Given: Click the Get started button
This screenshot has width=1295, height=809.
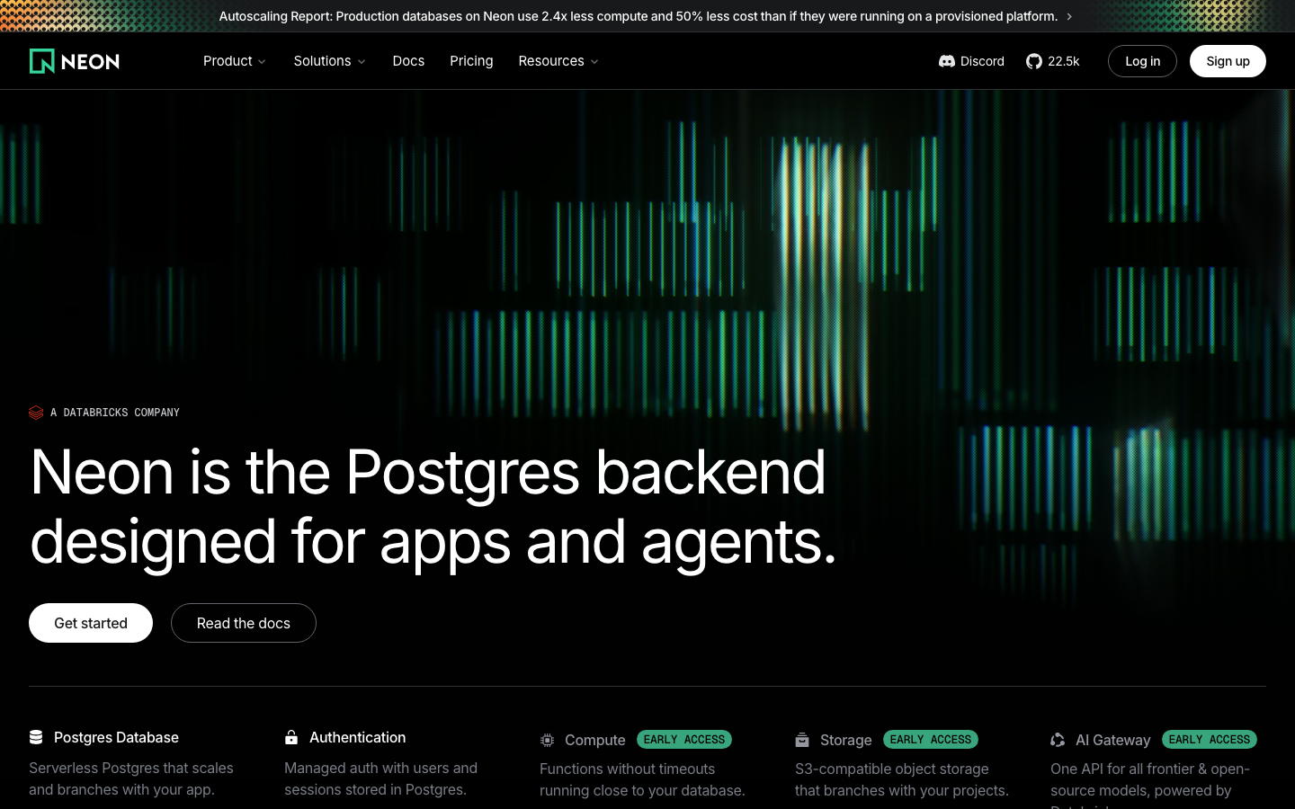Looking at the screenshot, I should tap(91, 623).
